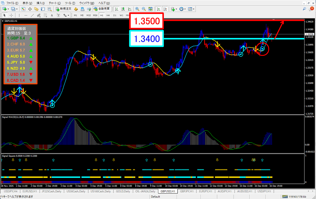
Task: Select the H4 timeframe button
Action: [x=108, y=15]
